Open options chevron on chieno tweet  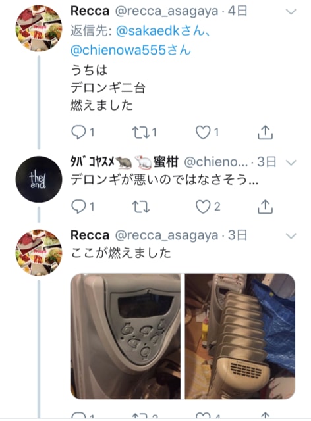(291, 162)
